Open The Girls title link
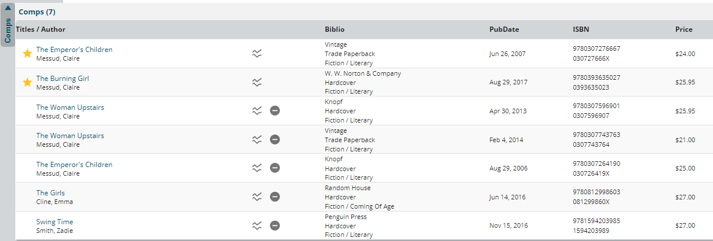713x241 pixels. click(x=50, y=193)
